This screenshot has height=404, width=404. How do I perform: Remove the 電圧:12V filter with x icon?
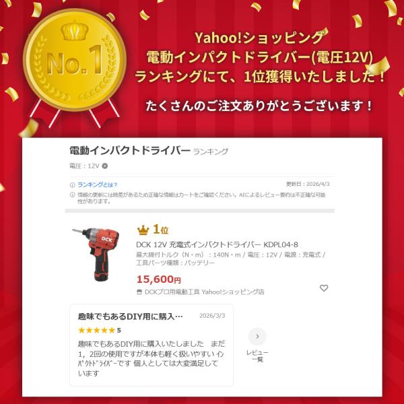pos(104,166)
